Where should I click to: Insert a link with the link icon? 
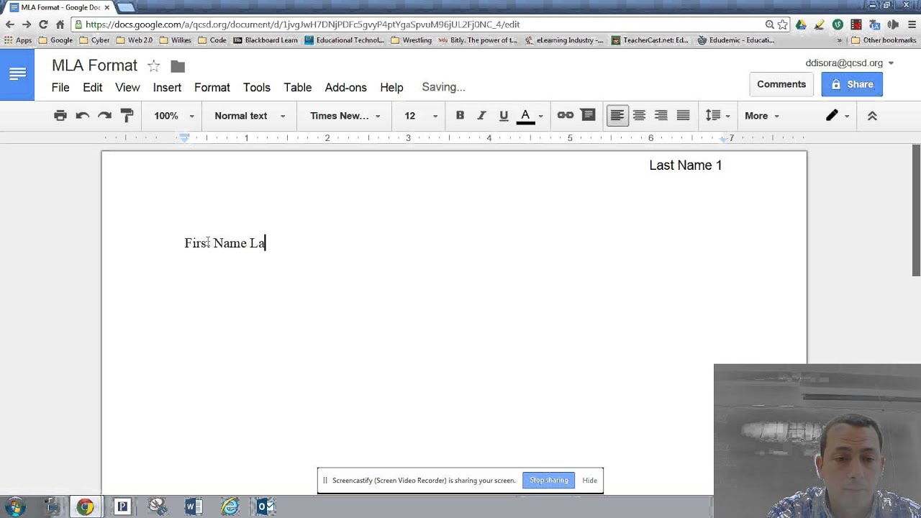click(566, 115)
